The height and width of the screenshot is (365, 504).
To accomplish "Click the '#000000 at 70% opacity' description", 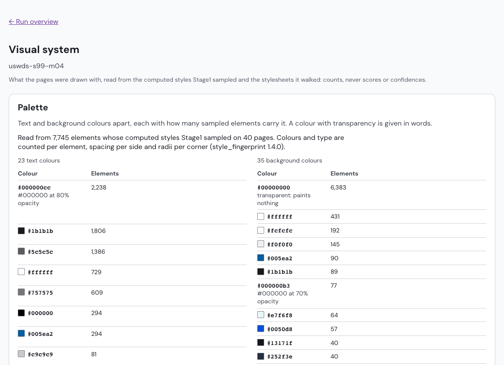I will (x=282, y=297).
